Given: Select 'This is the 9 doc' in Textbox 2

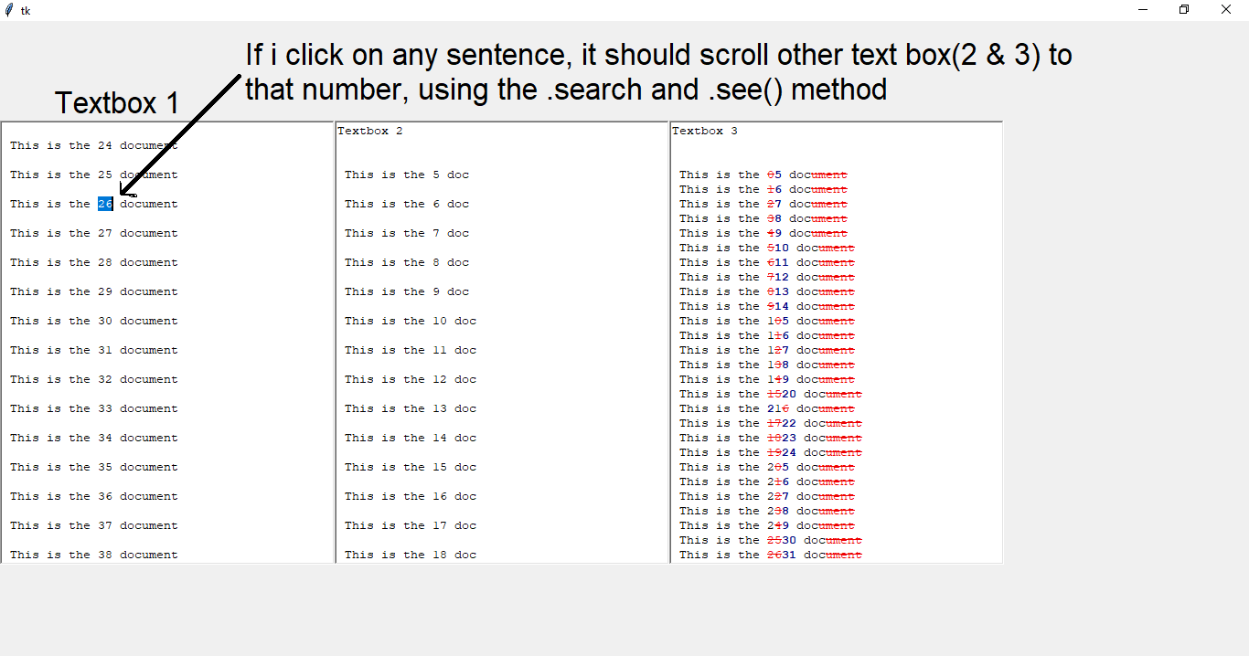Looking at the screenshot, I should (406, 291).
